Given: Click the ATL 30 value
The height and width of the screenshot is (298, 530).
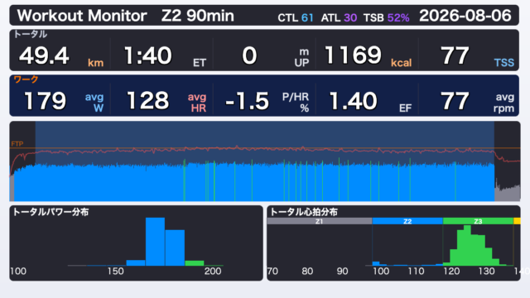Looking at the screenshot, I should [339, 17].
